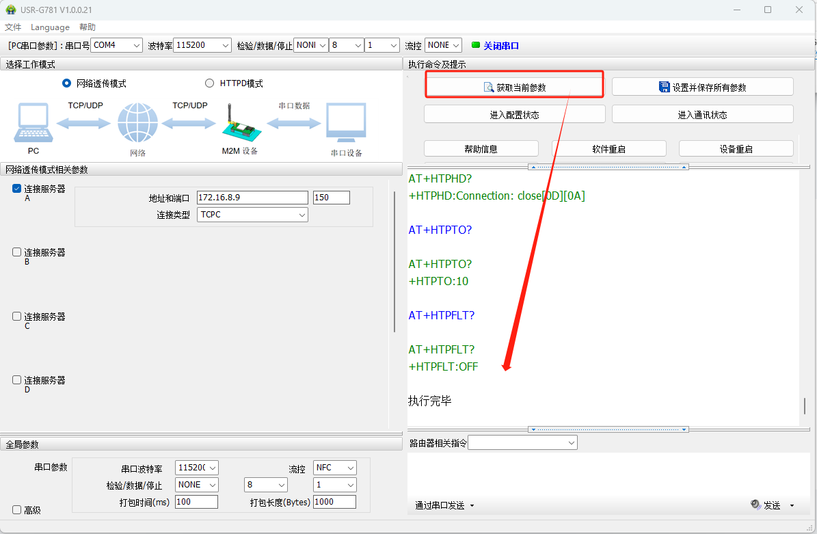Viewport: 817px width, 534px height.
Task: Click the M2M device board icon
Action: click(x=239, y=125)
